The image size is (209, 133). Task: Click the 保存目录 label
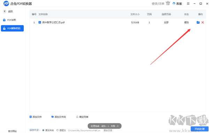(35, 130)
